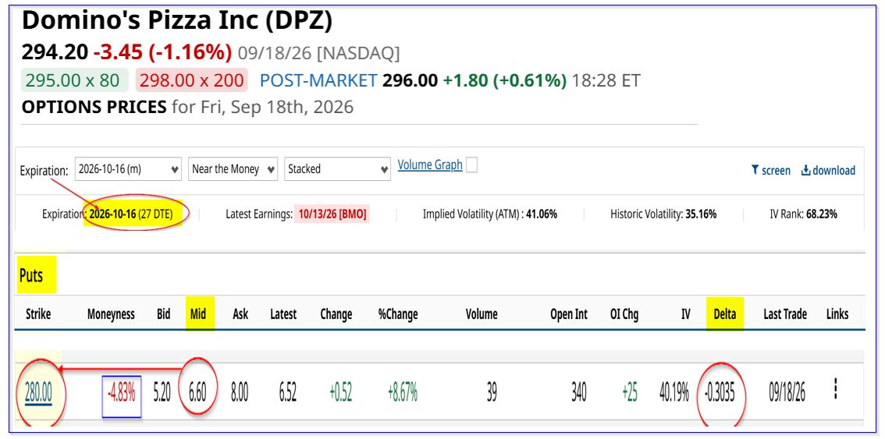Click the Open Int column header
Screen dimensions: 885x439
click(569, 314)
